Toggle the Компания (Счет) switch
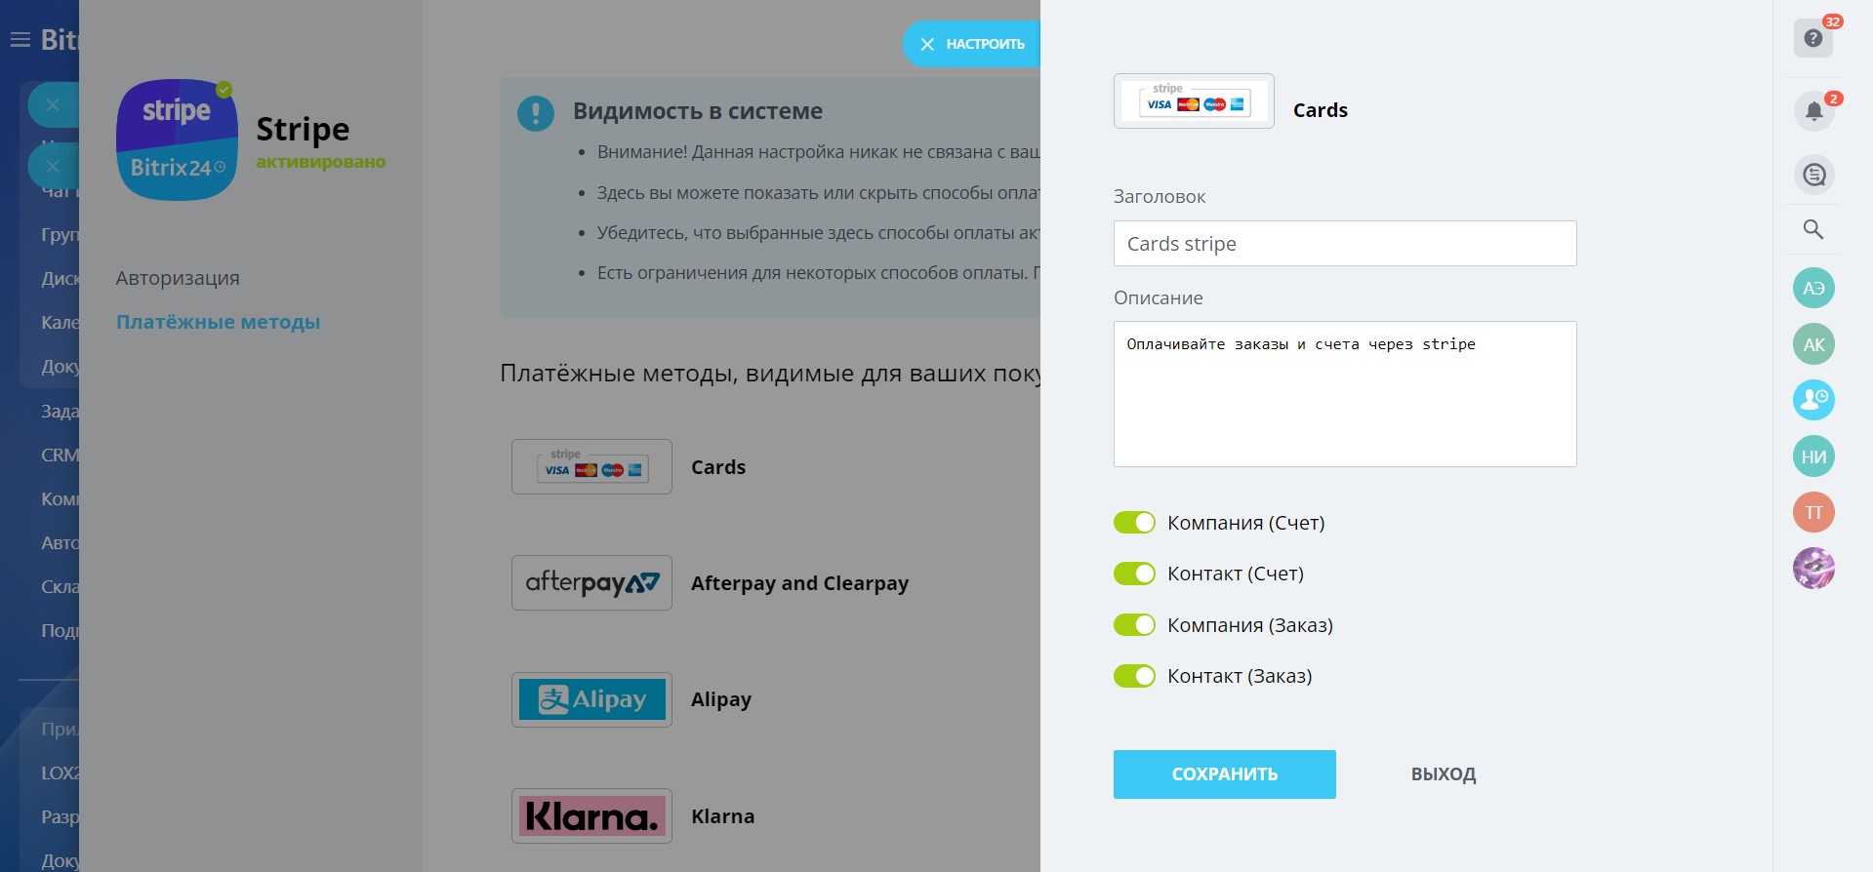 1134,523
